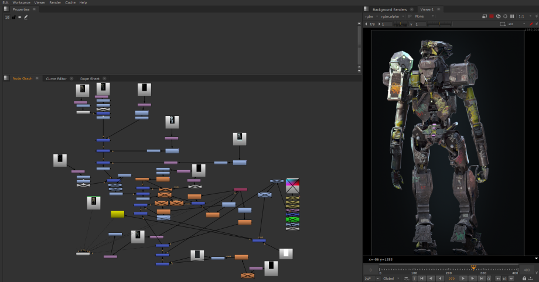Open the Node Graph pane layout menu icon
The width and height of the screenshot is (539, 282).
click(x=6, y=78)
